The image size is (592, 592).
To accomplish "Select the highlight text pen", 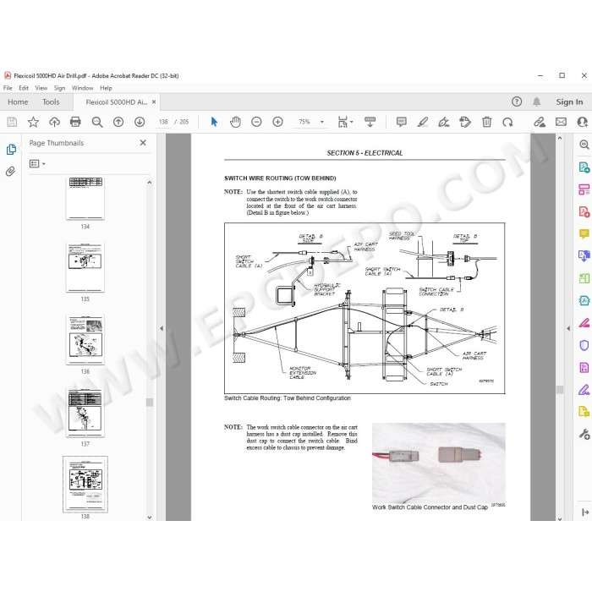I will click(423, 122).
